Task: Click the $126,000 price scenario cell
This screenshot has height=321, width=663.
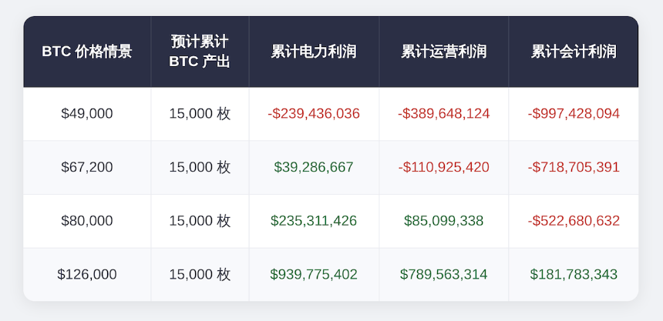Action: click(x=87, y=274)
